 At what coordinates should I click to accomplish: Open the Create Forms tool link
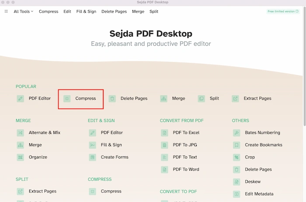(x=115, y=157)
